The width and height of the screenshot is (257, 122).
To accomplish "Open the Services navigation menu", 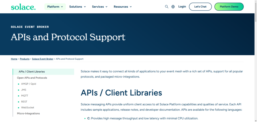I will point(100,7).
